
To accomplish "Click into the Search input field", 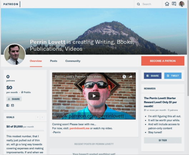I will [151, 4].
